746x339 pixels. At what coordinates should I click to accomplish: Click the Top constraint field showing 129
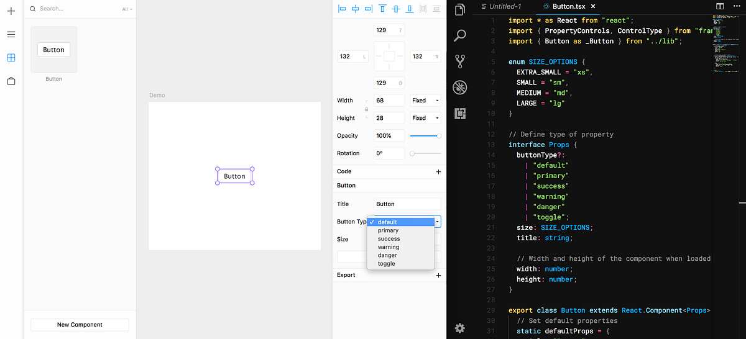pyautogui.click(x=389, y=30)
